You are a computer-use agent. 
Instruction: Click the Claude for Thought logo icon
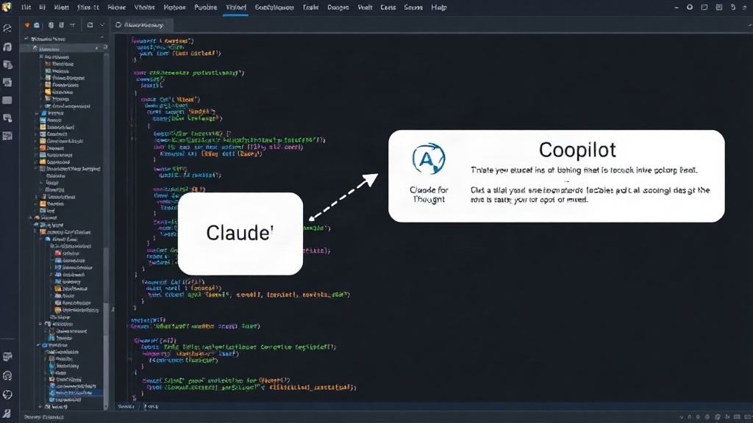[429, 159]
